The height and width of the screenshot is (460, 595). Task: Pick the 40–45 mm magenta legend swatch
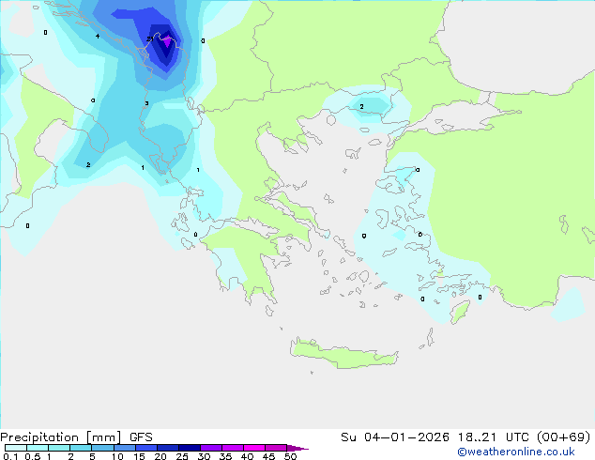[254, 448]
